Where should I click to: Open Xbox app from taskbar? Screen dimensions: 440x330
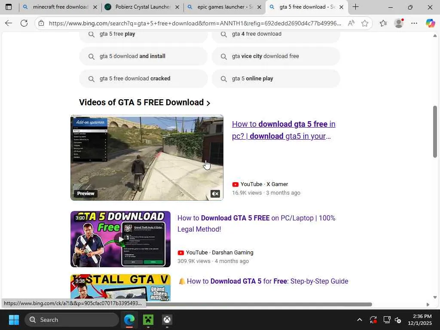[167, 320]
